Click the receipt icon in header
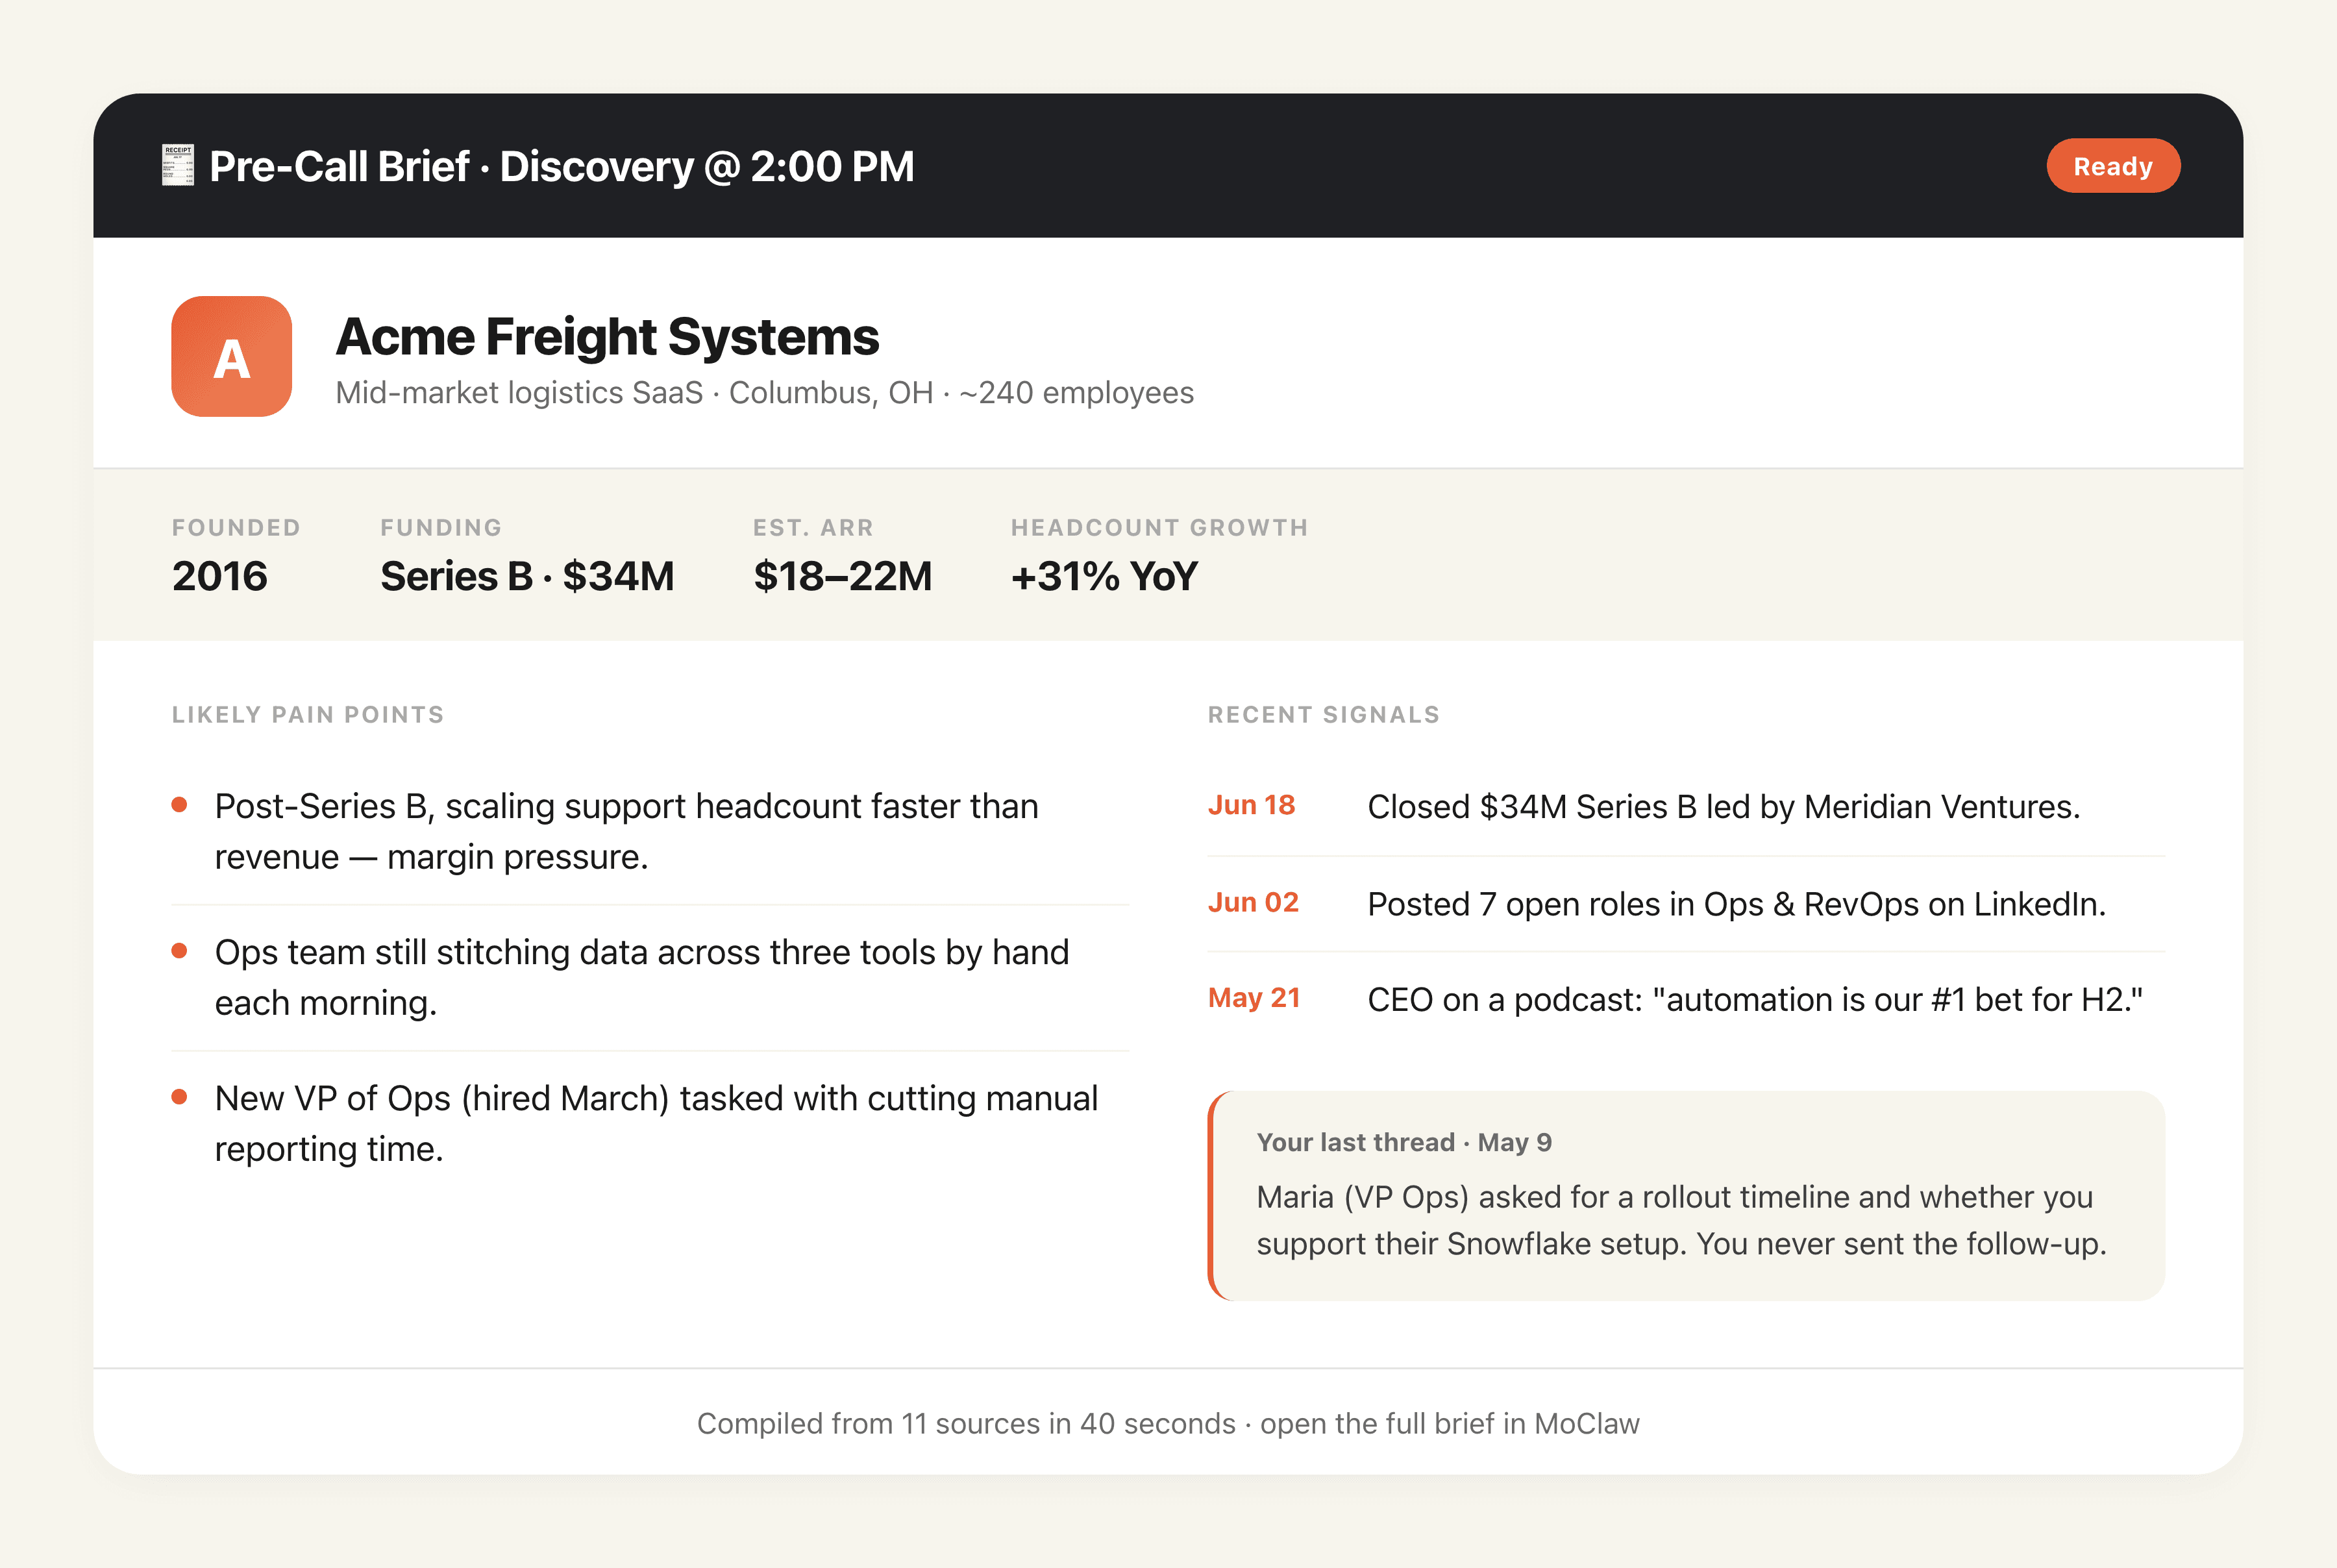 click(x=178, y=166)
